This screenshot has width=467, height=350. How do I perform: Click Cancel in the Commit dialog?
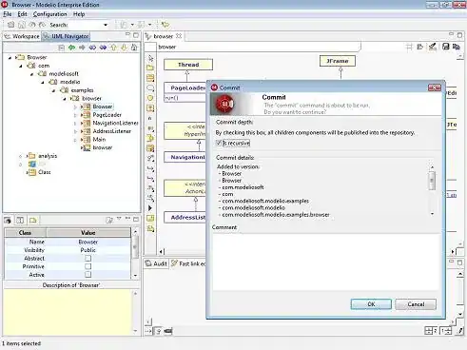coord(416,304)
